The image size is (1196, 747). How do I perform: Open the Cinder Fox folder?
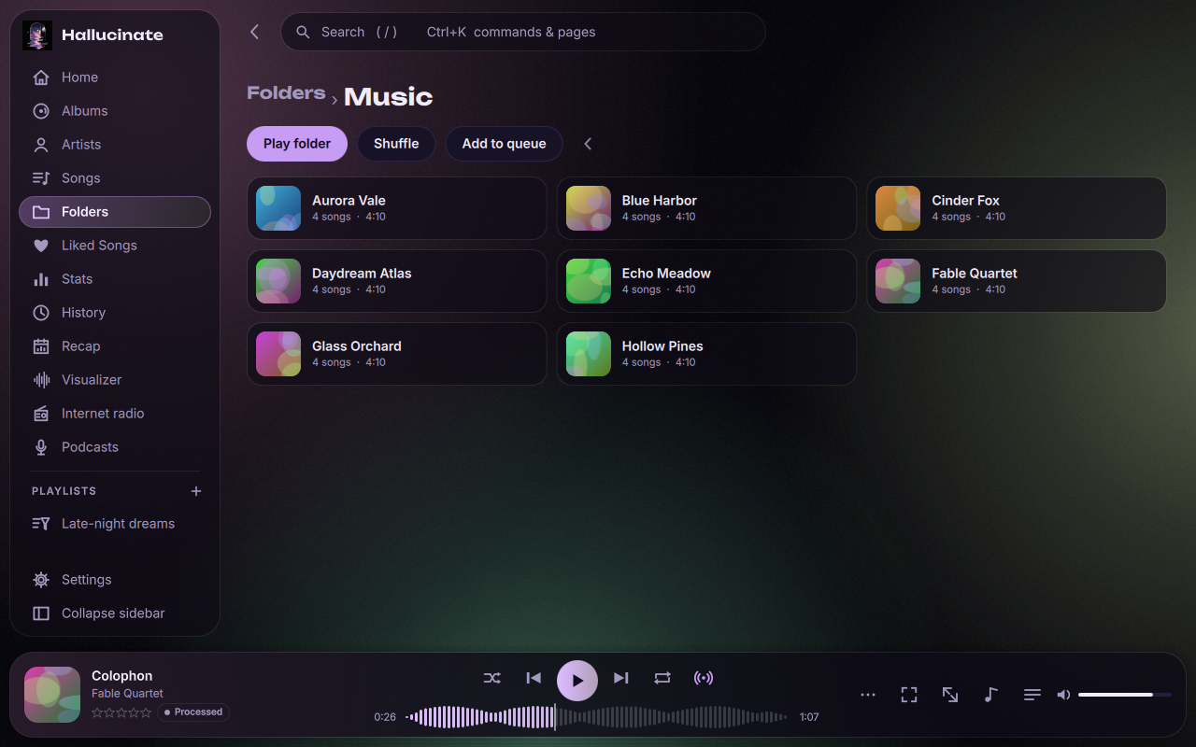point(1017,208)
